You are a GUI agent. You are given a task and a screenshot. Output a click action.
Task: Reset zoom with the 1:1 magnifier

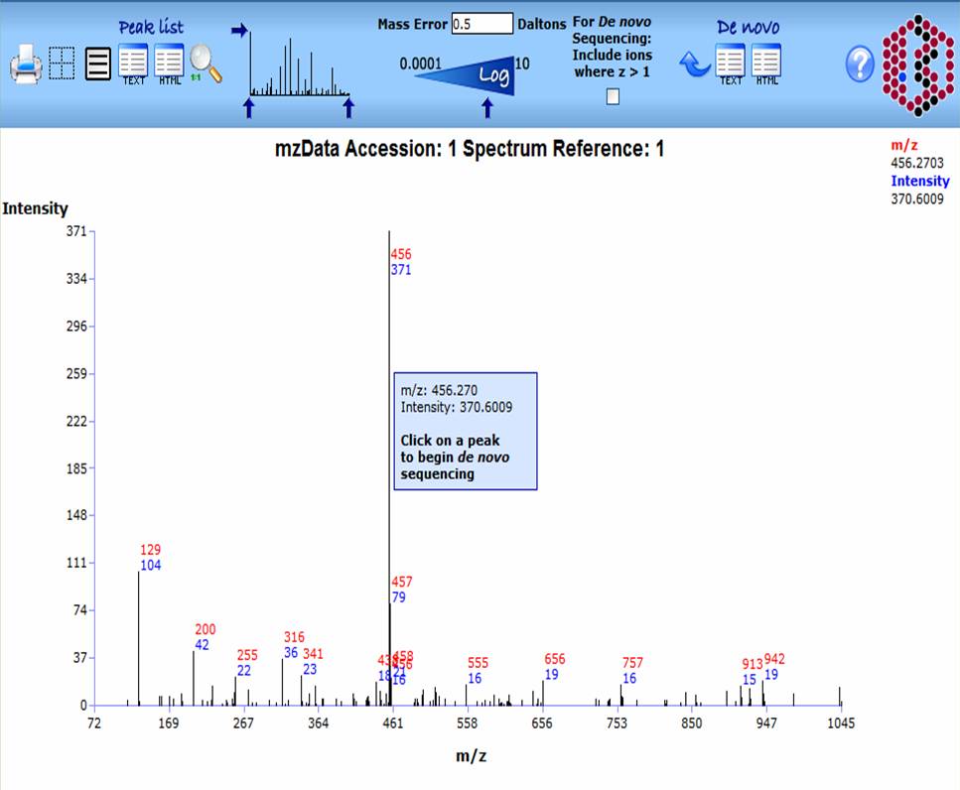point(206,65)
